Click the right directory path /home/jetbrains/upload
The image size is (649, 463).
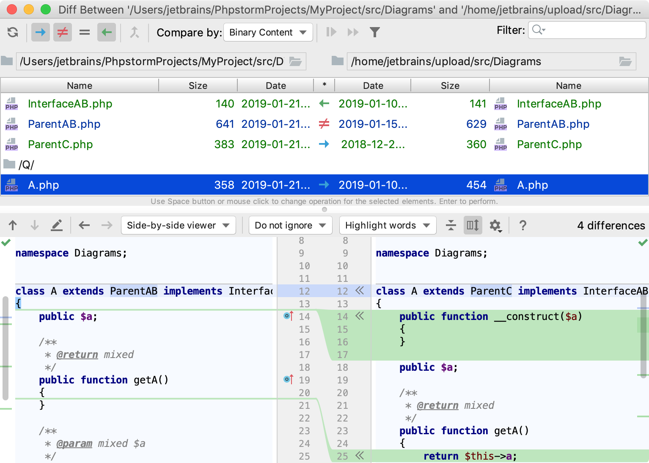[491, 61]
